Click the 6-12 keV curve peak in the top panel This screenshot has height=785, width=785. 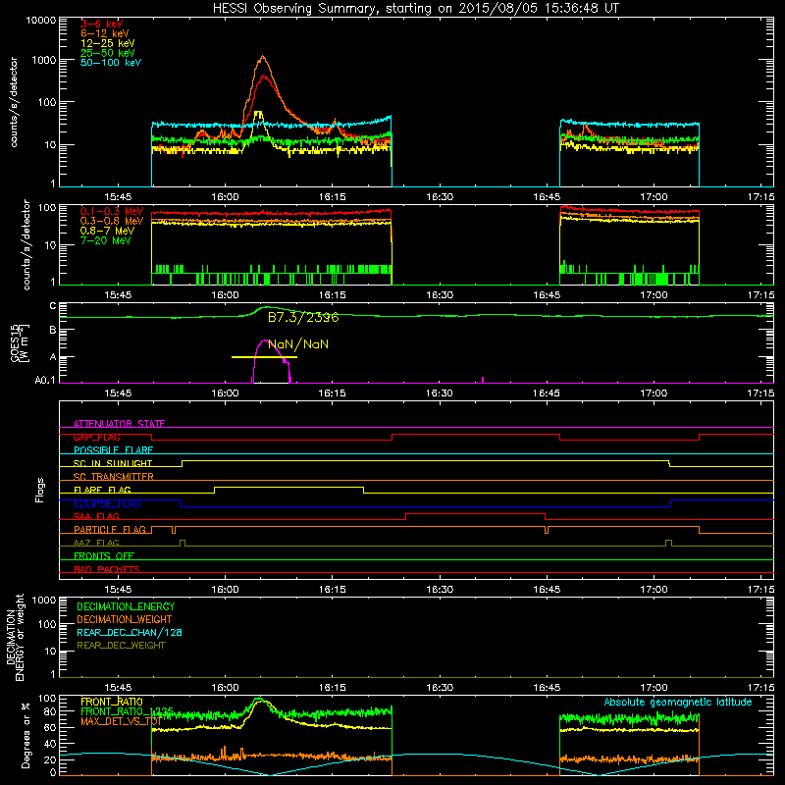coord(262,57)
